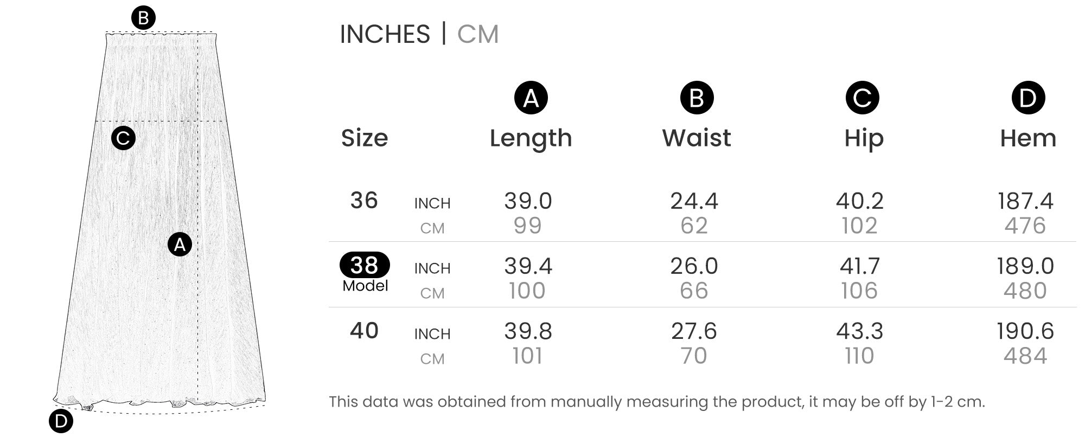This screenshot has width=1085, height=437.
Task: Click the A circle above Length column
Action: (x=531, y=98)
